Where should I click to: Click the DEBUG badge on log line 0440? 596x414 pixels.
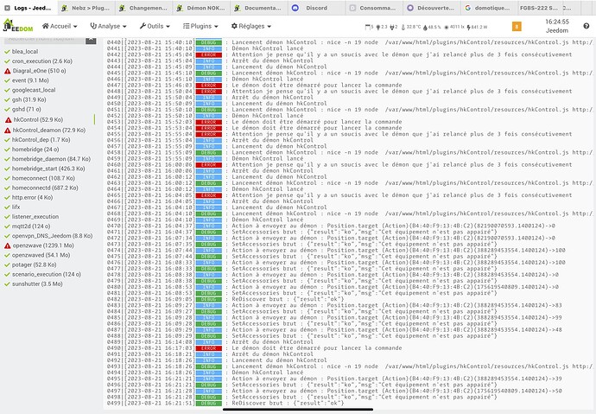(x=209, y=42)
